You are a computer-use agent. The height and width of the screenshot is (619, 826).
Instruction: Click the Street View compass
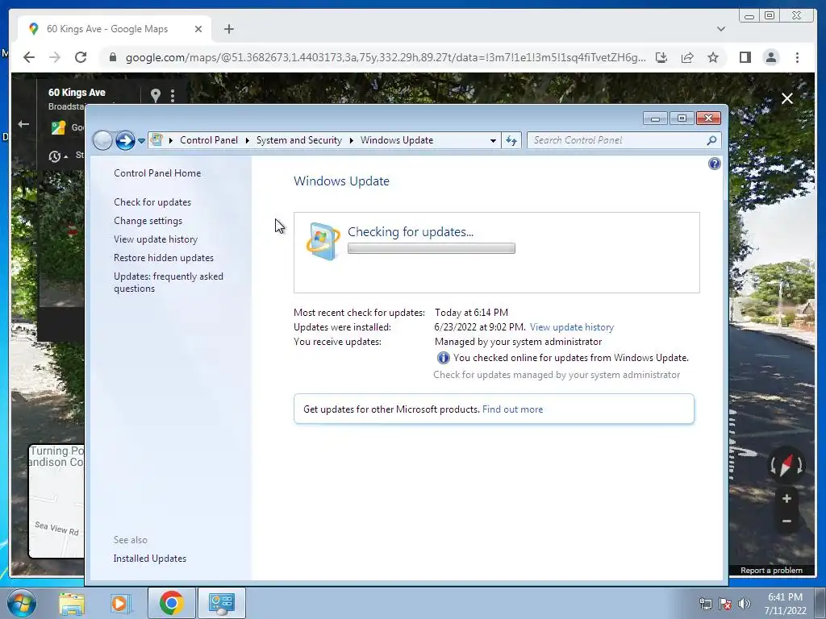pos(786,465)
